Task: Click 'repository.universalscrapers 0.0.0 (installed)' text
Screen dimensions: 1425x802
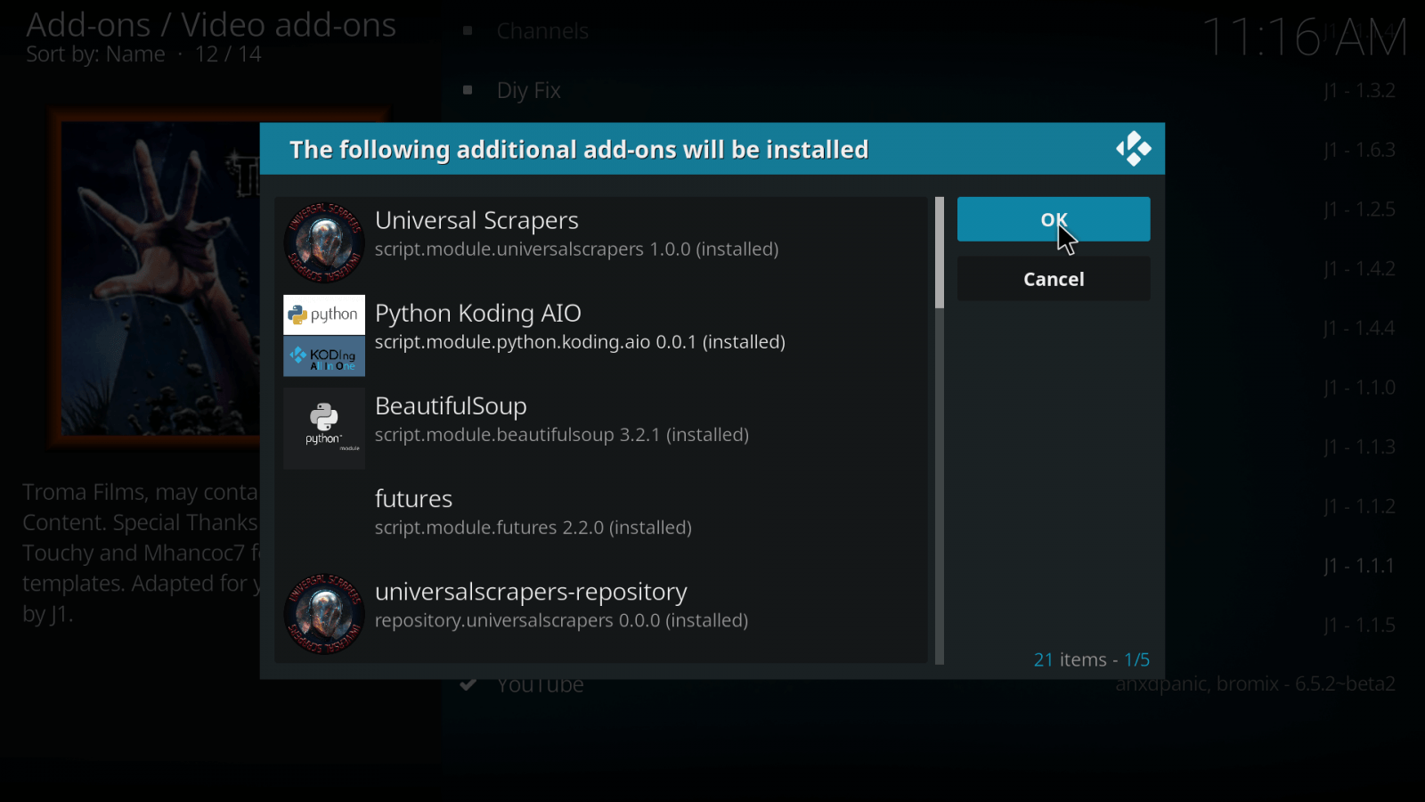Action: click(x=561, y=620)
